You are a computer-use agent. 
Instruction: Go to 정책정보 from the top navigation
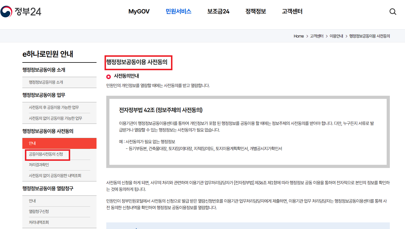pos(255,11)
